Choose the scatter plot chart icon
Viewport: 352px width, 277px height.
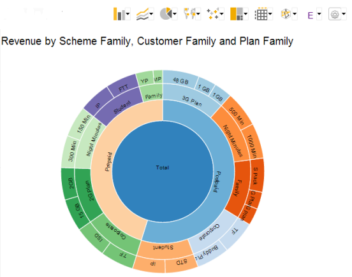coord(212,14)
